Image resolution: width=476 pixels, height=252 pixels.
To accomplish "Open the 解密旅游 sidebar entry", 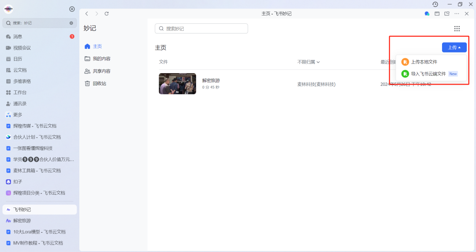I will [40, 221].
